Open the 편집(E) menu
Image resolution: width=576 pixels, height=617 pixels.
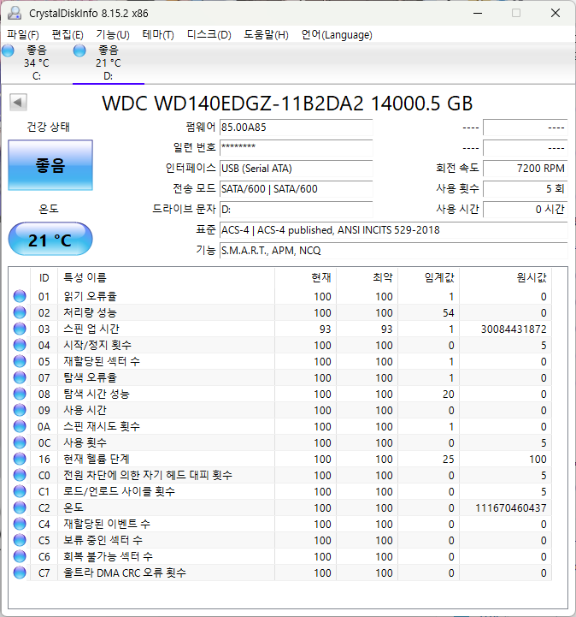(x=68, y=34)
